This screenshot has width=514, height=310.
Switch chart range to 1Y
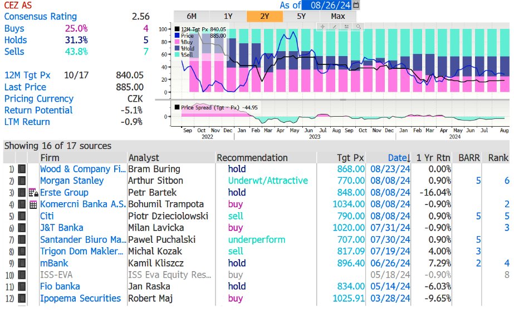pyautogui.click(x=228, y=16)
